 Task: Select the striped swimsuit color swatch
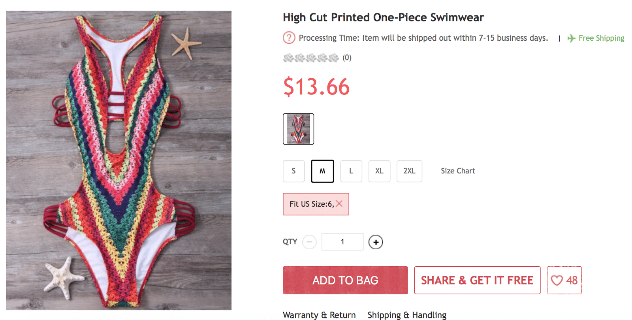point(298,129)
